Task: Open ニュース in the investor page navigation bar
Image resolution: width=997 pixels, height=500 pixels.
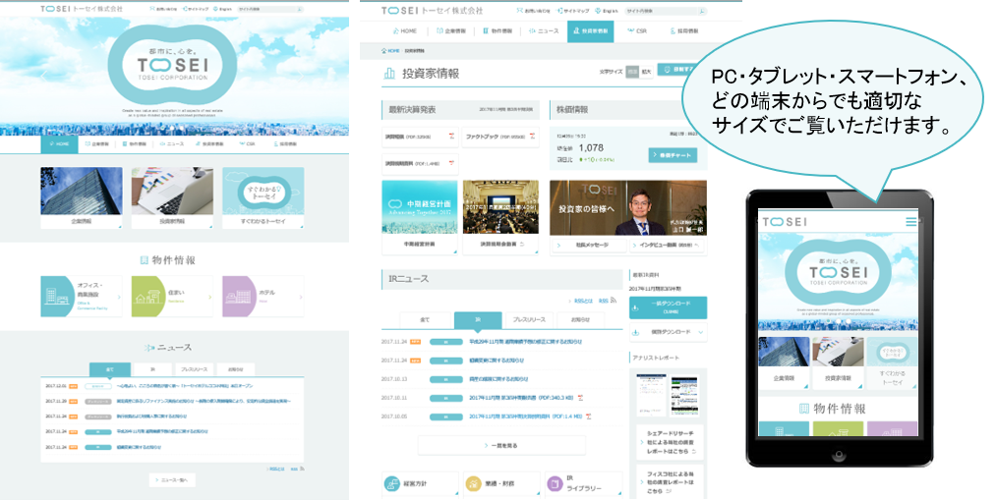Action: tap(544, 31)
